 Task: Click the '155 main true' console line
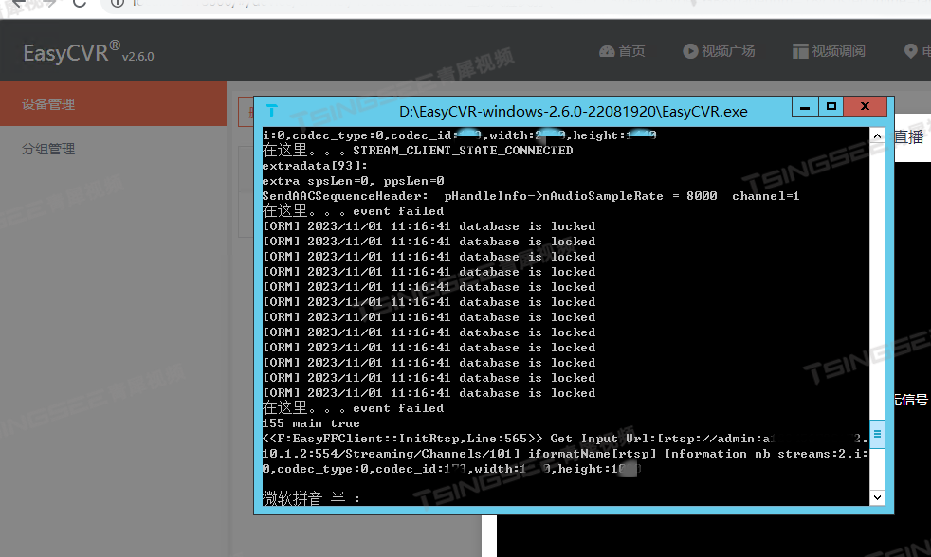(x=311, y=423)
